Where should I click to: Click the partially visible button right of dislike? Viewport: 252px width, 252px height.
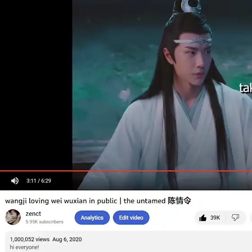[x=251, y=218]
